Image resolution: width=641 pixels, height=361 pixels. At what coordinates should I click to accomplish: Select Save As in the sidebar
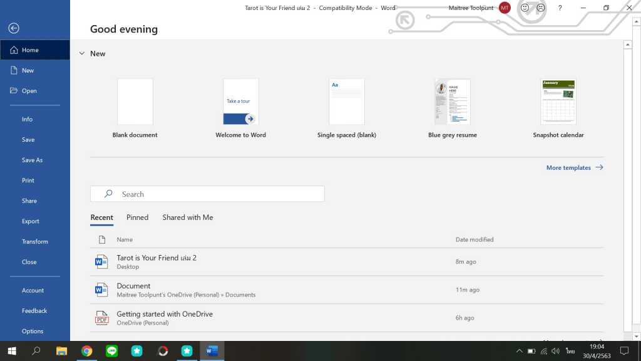tap(32, 160)
